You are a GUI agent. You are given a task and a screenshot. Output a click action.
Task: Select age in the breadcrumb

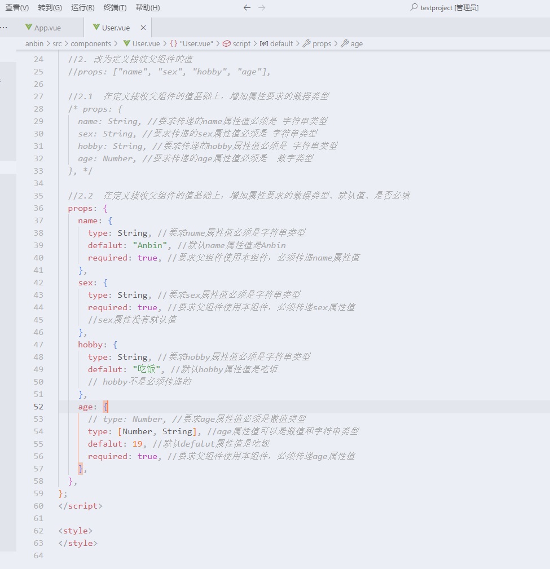(357, 43)
